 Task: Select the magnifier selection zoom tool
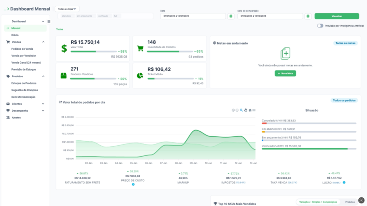tap(241, 110)
